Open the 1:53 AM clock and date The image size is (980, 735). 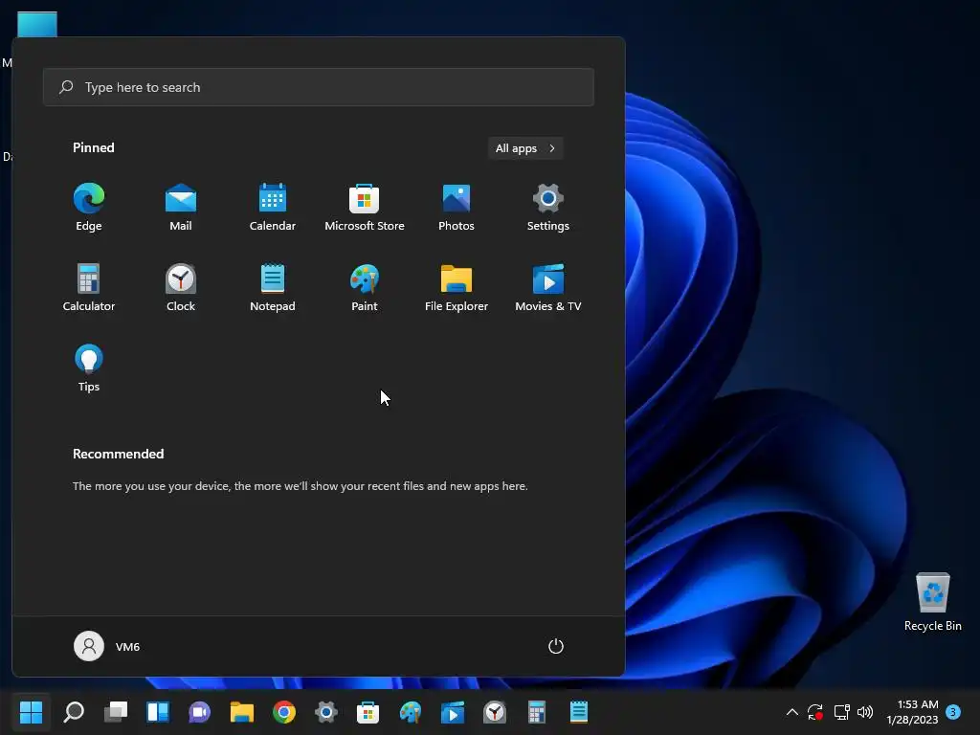pos(912,712)
